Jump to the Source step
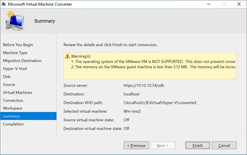The width and height of the screenshot is (247, 155). [x=9, y=85]
